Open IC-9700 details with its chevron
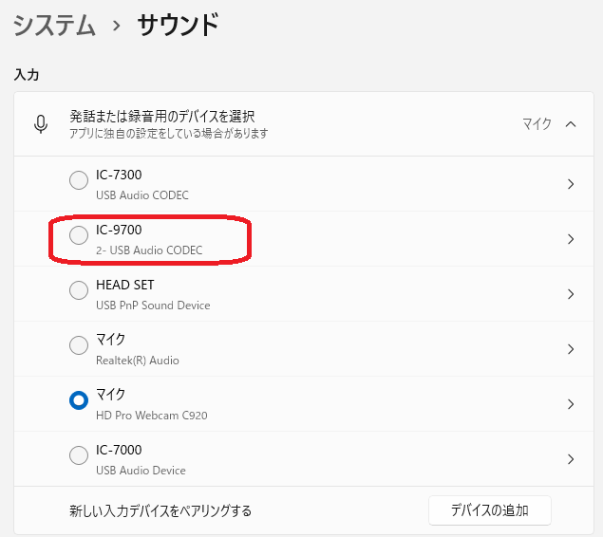Image resolution: width=603 pixels, height=537 pixels. [571, 239]
